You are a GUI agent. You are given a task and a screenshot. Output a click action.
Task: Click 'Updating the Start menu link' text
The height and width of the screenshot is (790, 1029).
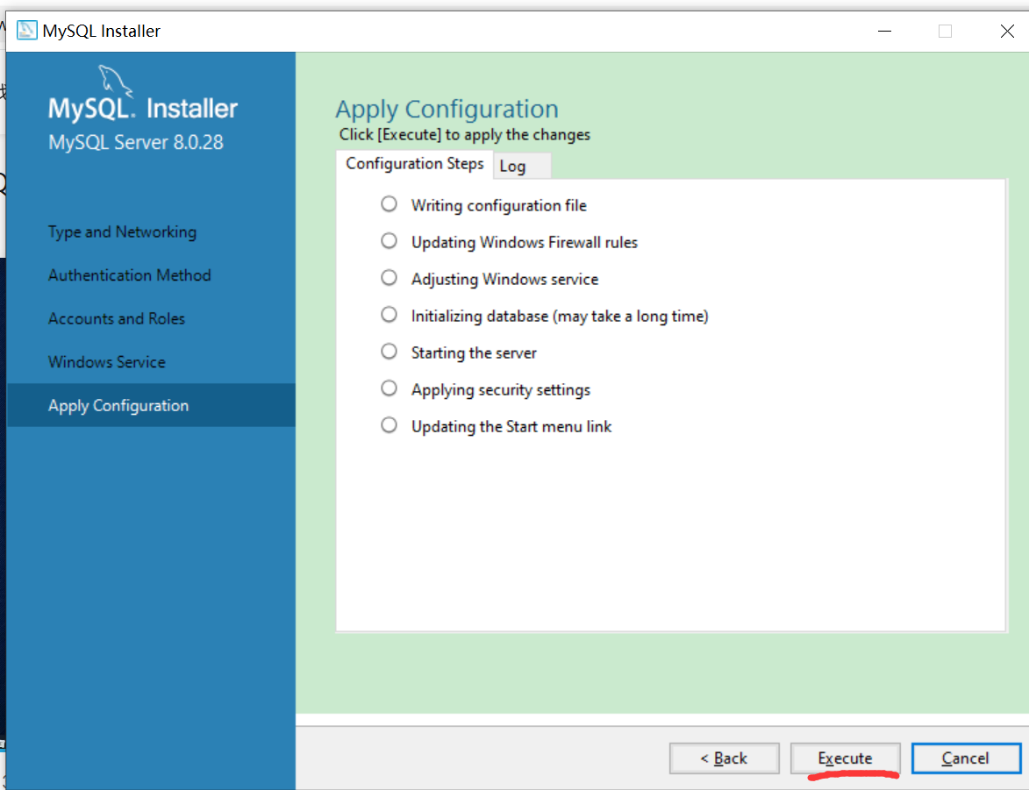[x=511, y=427]
